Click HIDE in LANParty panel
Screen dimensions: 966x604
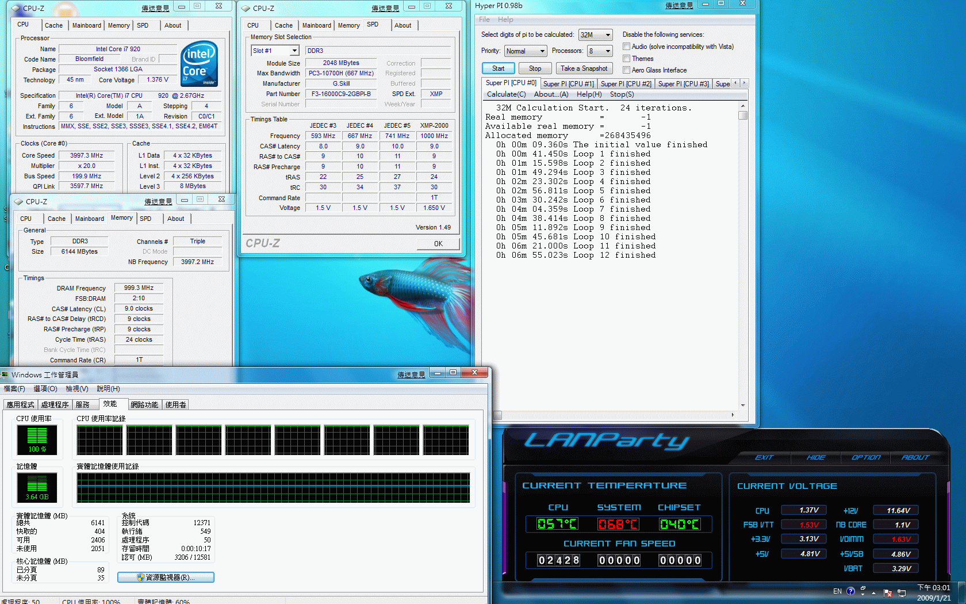point(816,457)
